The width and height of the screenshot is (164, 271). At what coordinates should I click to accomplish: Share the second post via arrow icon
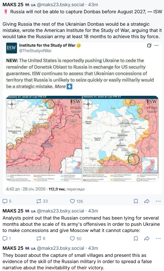click(147, 239)
